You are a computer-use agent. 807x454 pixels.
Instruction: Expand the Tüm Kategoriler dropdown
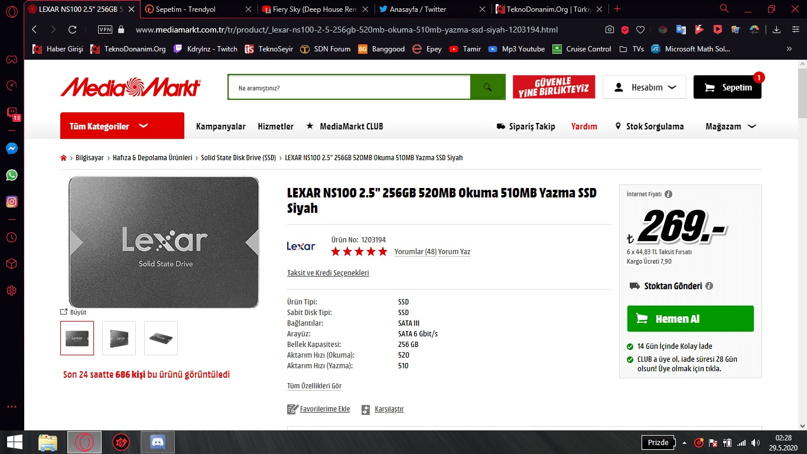[122, 126]
